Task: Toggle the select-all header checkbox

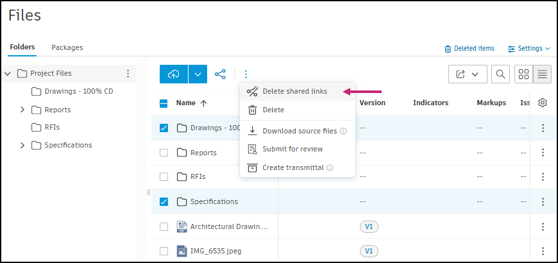Action: pyautogui.click(x=164, y=103)
